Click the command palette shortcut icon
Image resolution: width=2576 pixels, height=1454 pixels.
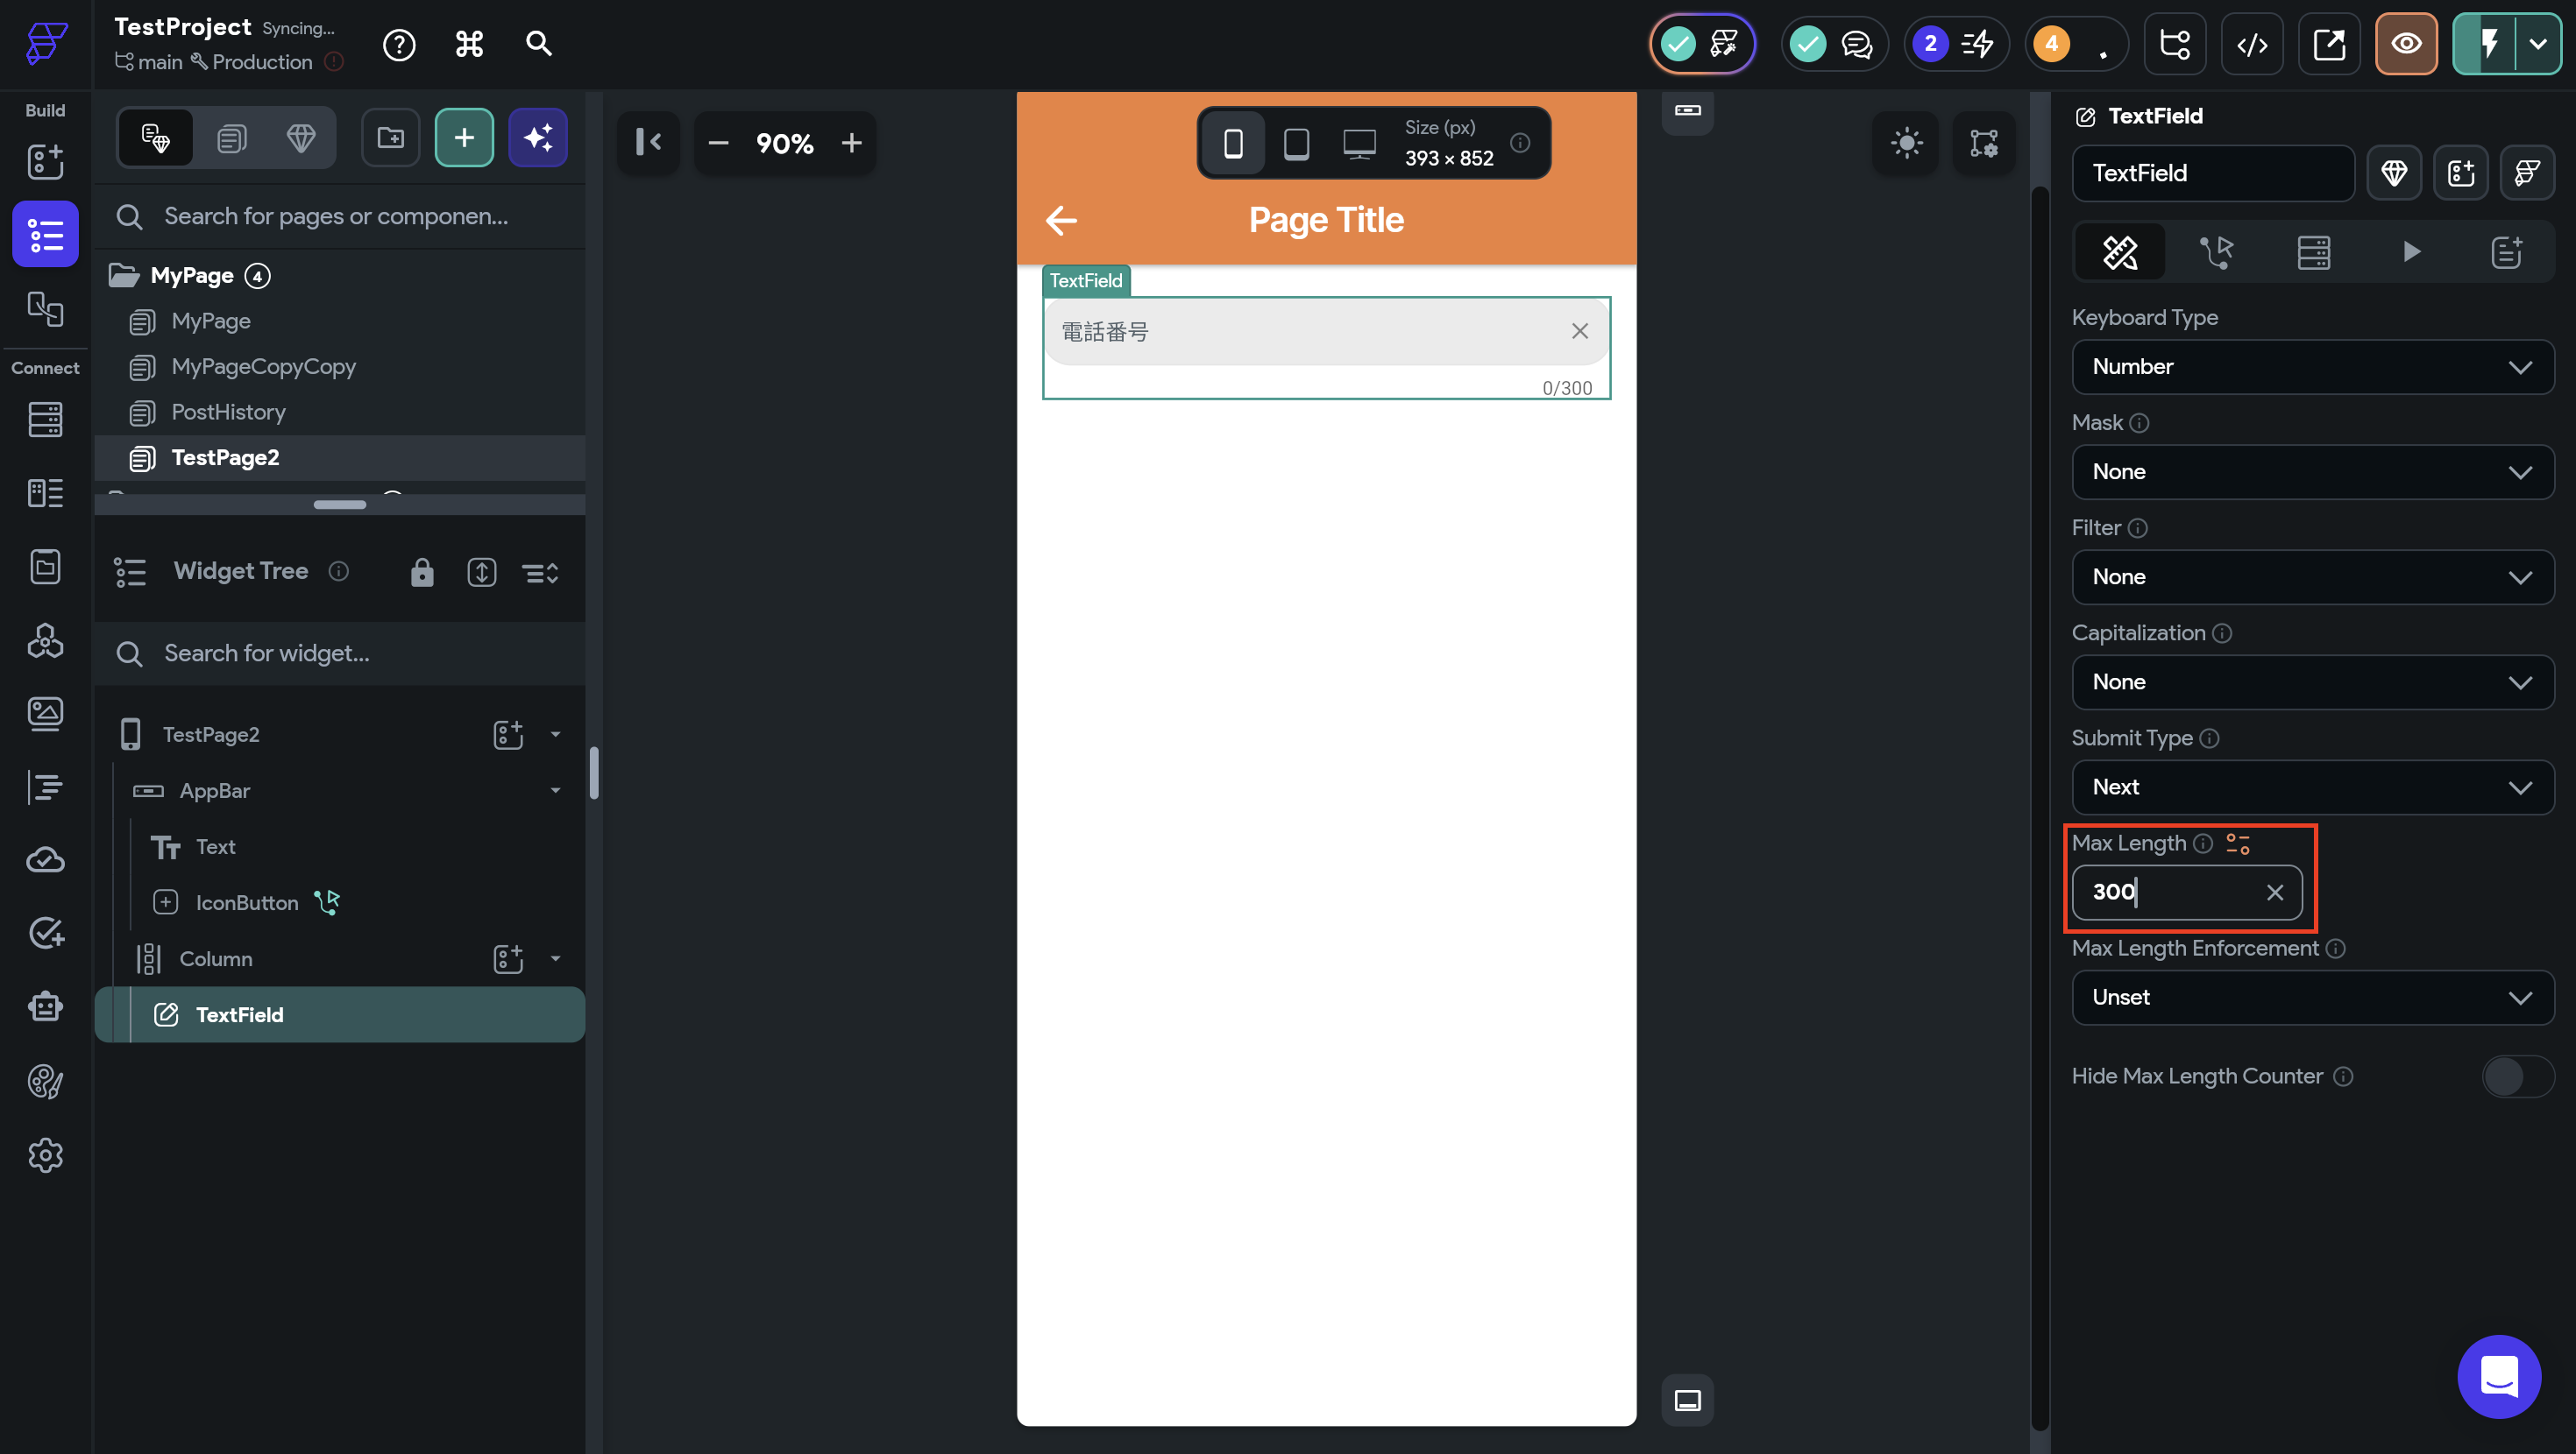click(469, 44)
